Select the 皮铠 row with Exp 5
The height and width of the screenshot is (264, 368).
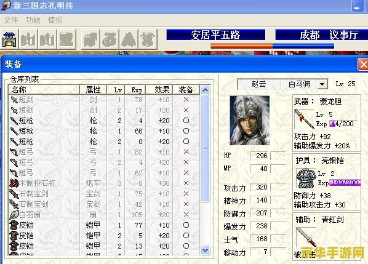tap(105, 235)
